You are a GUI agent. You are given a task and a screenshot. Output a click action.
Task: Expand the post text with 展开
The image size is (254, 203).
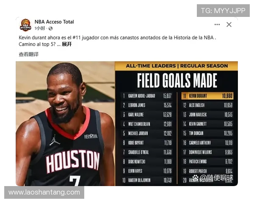(x=67, y=44)
